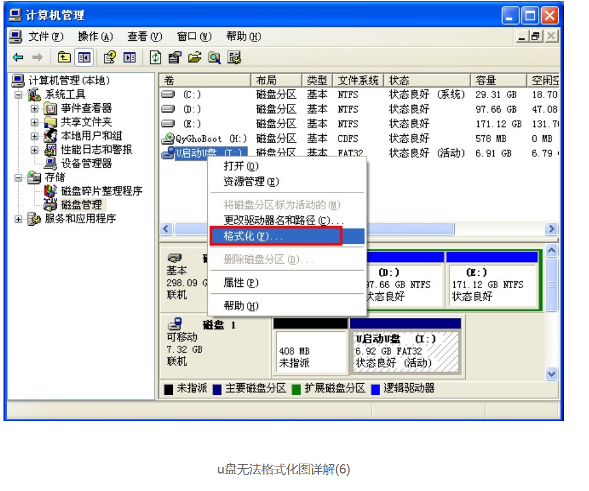
Task: Click the open folder toolbar icon
Action: [x=194, y=57]
